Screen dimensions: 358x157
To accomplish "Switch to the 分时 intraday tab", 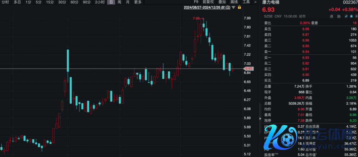I will pos(5,2).
